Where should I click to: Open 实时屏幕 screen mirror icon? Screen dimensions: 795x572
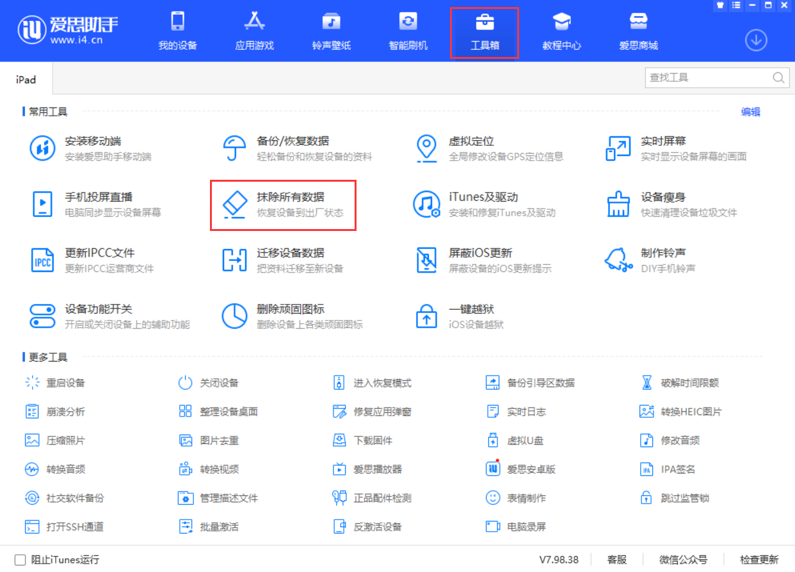tap(618, 148)
